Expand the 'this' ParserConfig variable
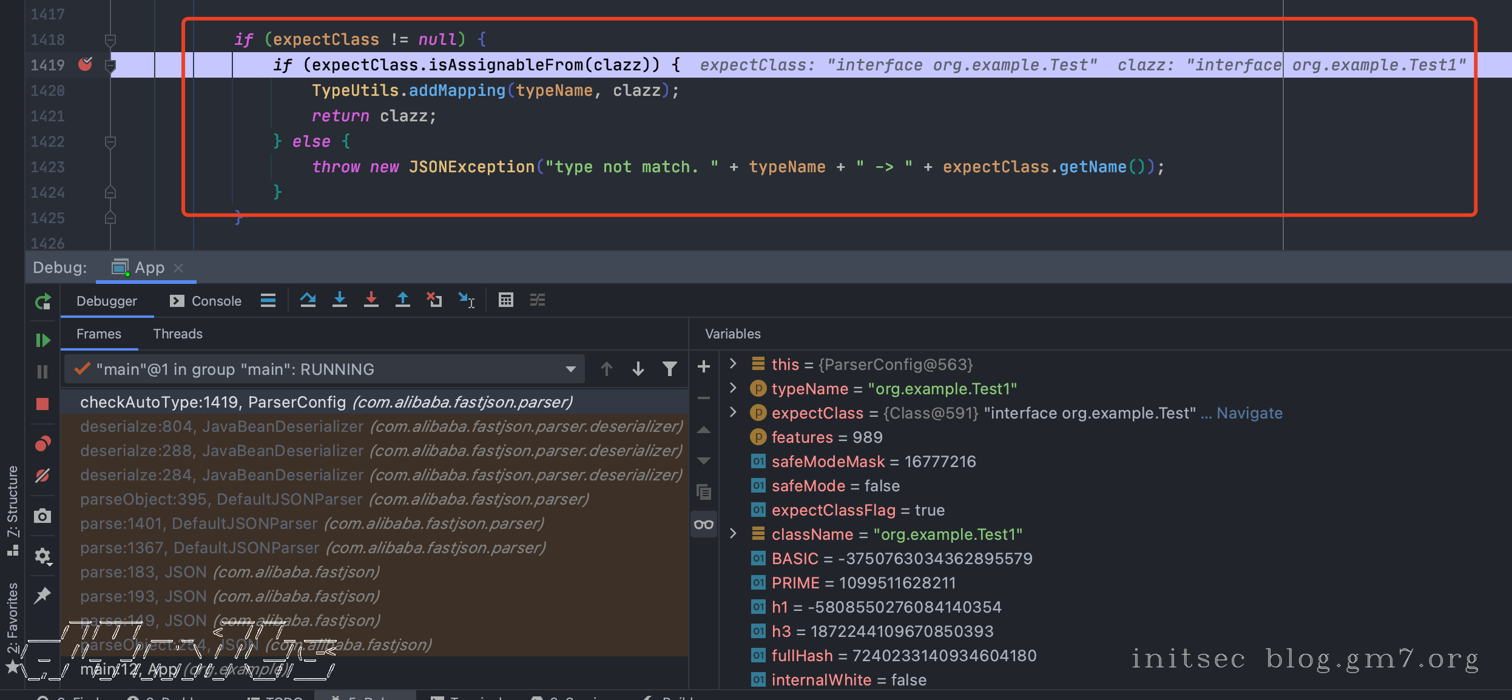Screen dimensions: 1512x700 click(x=733, y=364)
